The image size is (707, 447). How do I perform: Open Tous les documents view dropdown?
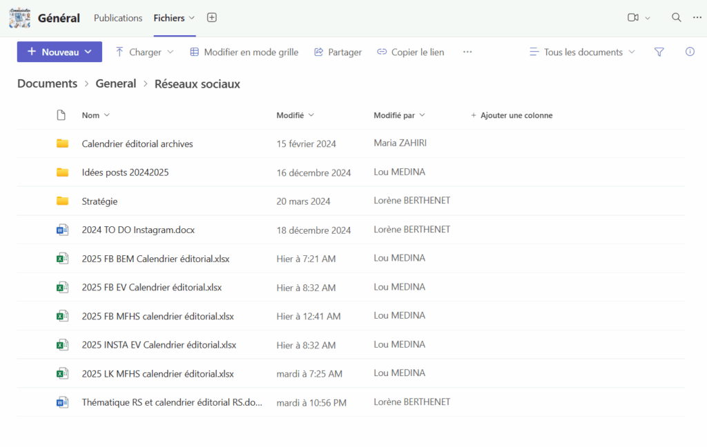tap(582, 52)
